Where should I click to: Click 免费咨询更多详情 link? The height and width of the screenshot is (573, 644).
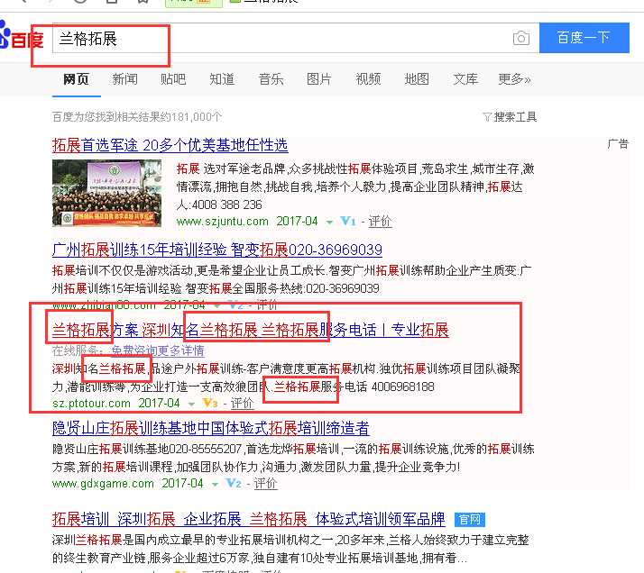pyautogui.click(x=158, y=350)
